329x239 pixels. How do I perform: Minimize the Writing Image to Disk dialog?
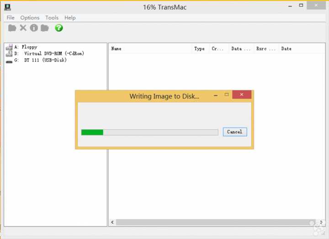pyautogui.click(x=216, y=95)
